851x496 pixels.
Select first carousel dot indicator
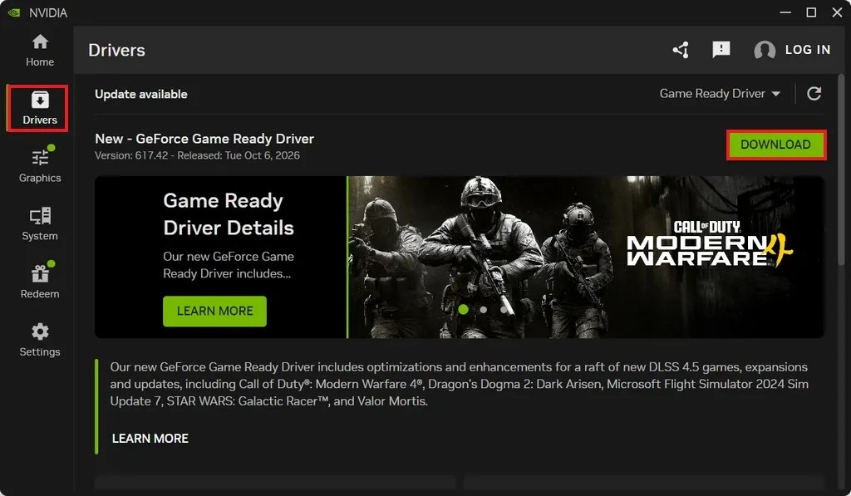point(463,309)
